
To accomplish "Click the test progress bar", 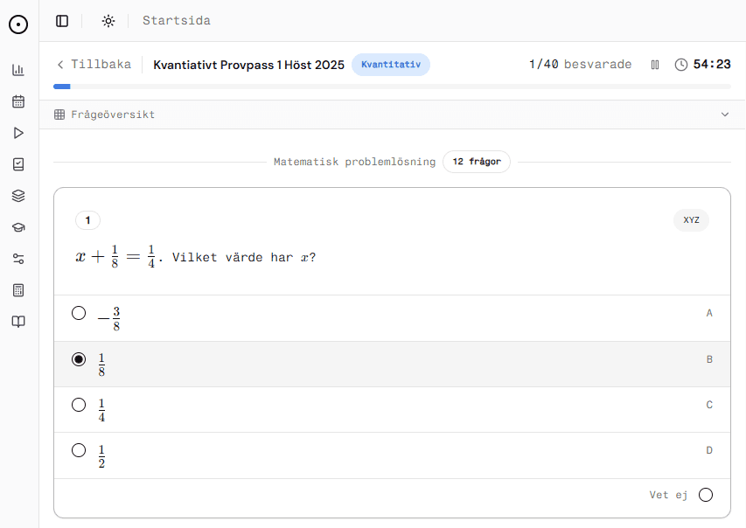I will click(x=392, y=87).
